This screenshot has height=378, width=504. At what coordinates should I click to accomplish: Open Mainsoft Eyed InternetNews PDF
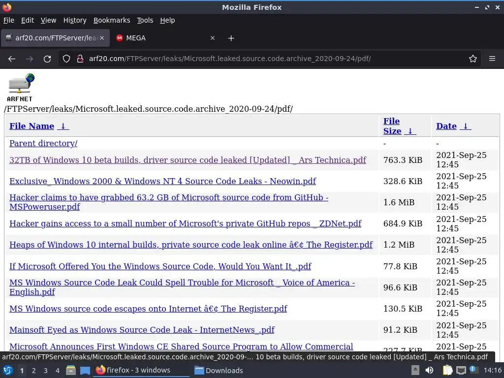(142, 330)
